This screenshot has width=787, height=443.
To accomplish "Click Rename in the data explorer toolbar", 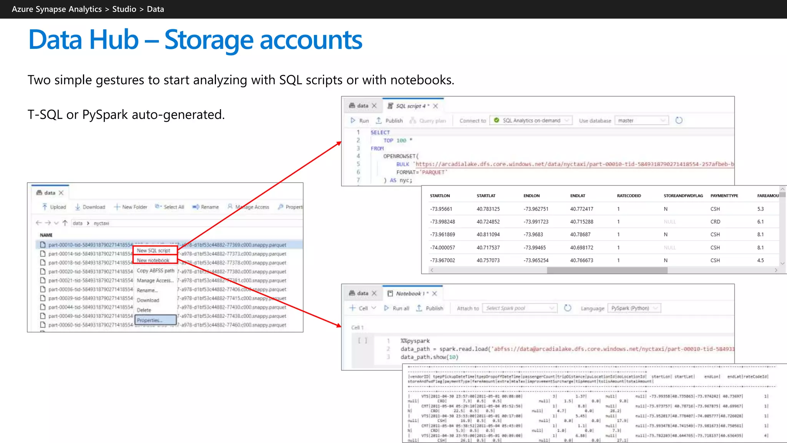I will click(206, 207).
